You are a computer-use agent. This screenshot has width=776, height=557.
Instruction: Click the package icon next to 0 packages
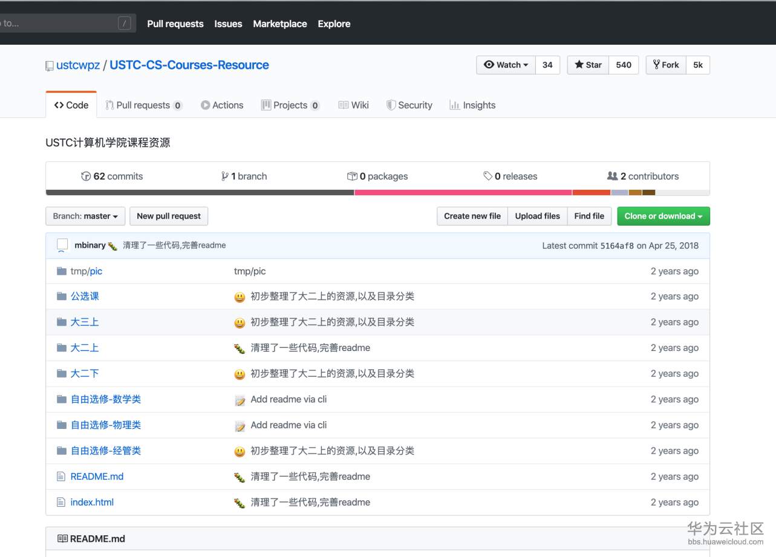click(x=352, y=176)
